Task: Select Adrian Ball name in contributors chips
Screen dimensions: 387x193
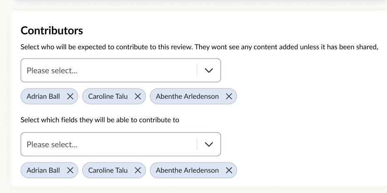Action: pyautogui.click(x=43, y=96)
